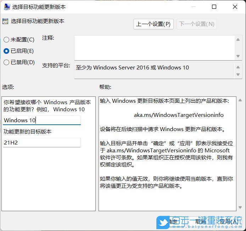
Task: Click up arrow of supported platform scrollbar
Action: point(238,67)
